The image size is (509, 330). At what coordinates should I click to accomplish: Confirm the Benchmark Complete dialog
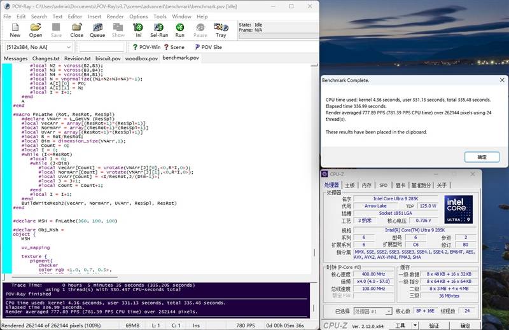pyautogui.click(x=482, y=156)
